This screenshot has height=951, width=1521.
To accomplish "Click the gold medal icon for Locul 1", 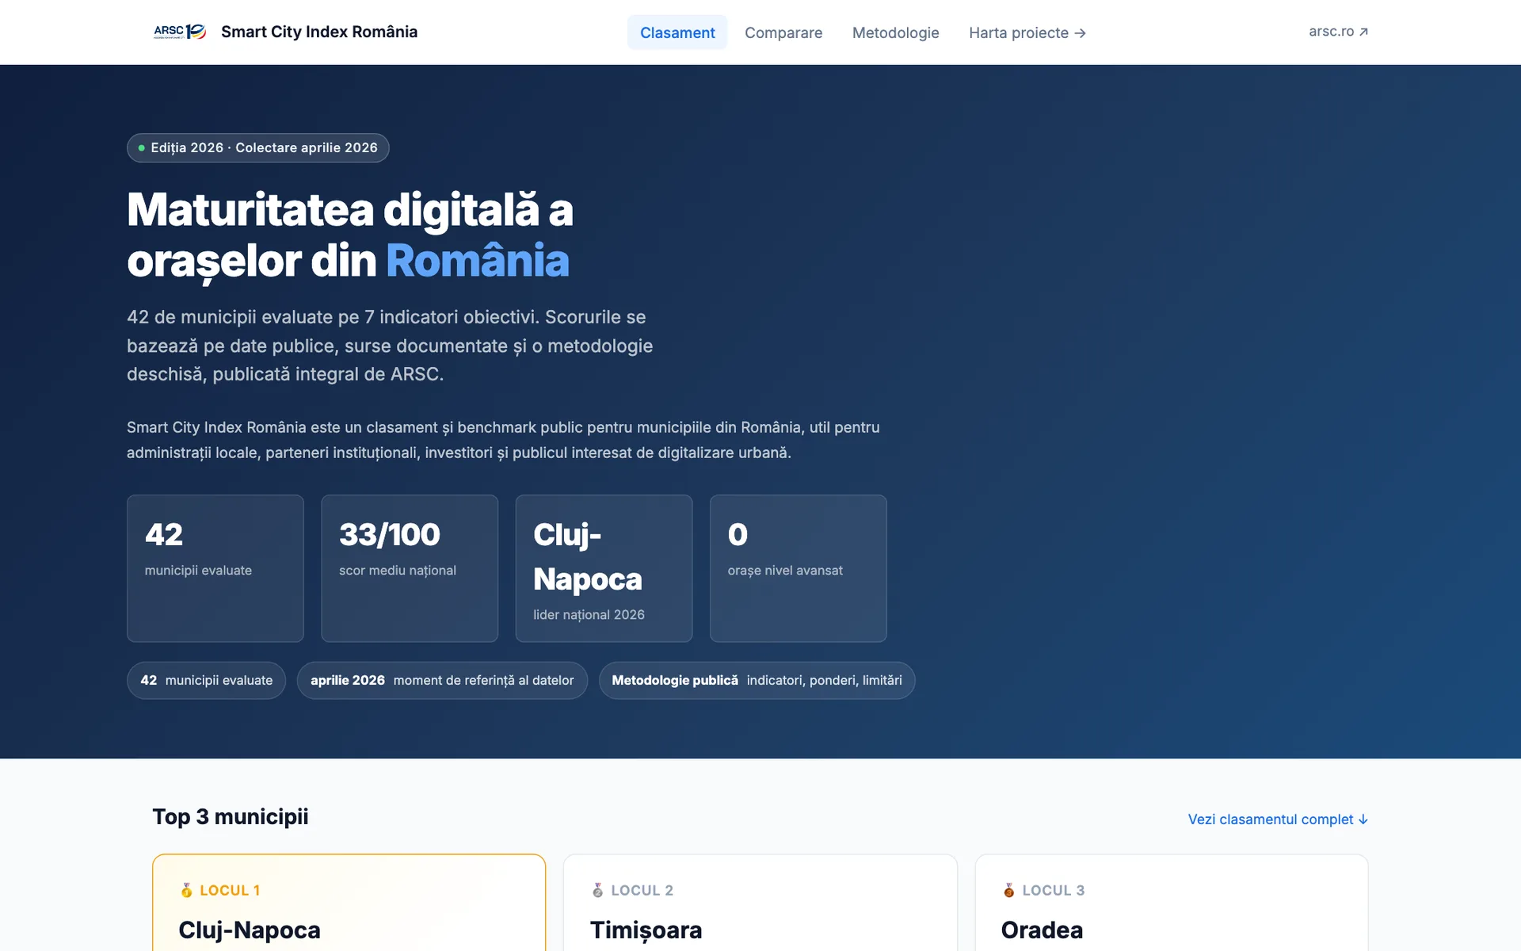I will pyautogui.click(x=187, y=890).
